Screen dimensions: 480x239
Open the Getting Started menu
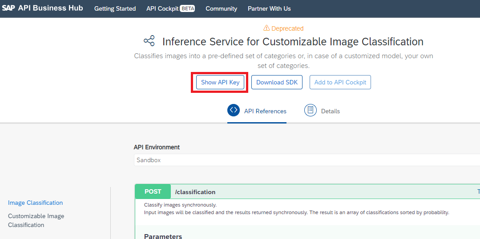coord(115,8)
